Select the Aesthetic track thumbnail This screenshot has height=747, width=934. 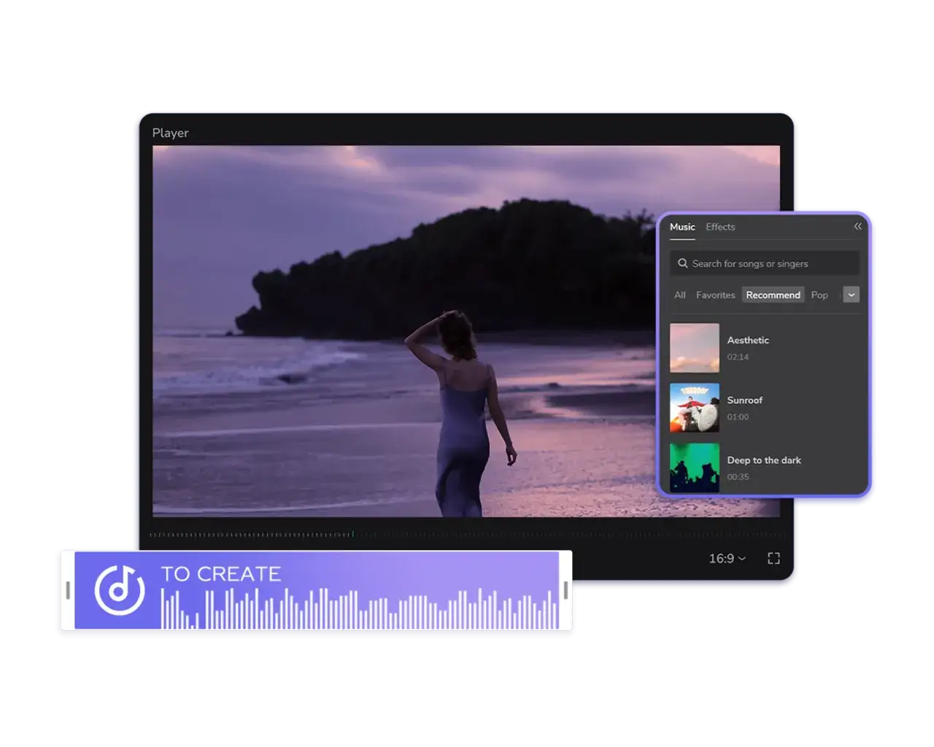tap(694, 348)
